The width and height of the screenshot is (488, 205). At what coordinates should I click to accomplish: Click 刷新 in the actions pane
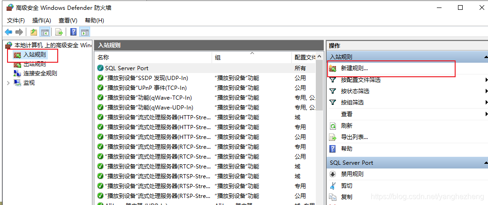pos(347,126)
